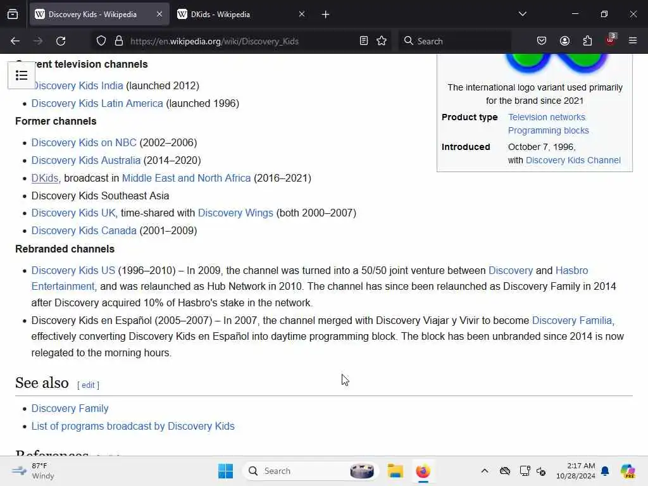This screenshot has height=486, width=648.
Task: Visit the DKids article link
Action: [45, 178]
